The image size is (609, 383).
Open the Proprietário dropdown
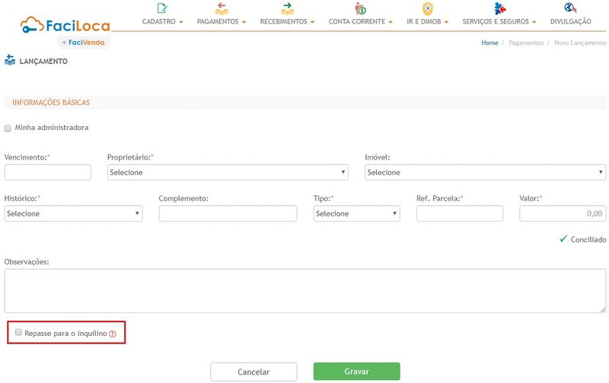tap(228, 173)
